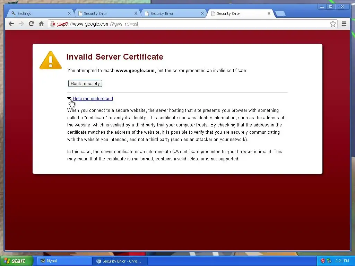This screenshot has width=355, height=266.
Task: Maximize the Chrome window
Action: [330, 7]
